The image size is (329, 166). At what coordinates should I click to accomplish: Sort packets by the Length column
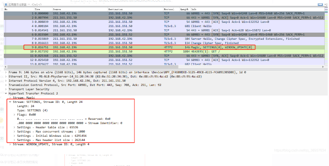coord(185,9)
